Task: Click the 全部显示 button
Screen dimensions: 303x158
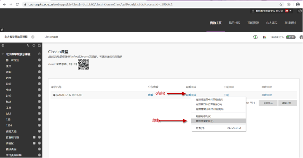Action: tap(268, 103)
